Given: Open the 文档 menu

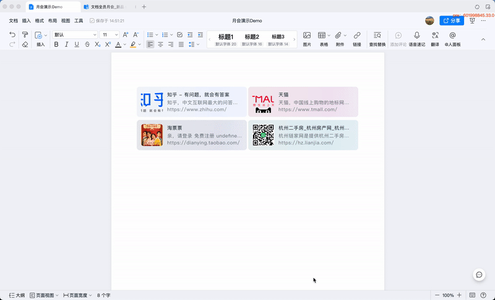Looking at the screenshot, I should tap(13, 21).
